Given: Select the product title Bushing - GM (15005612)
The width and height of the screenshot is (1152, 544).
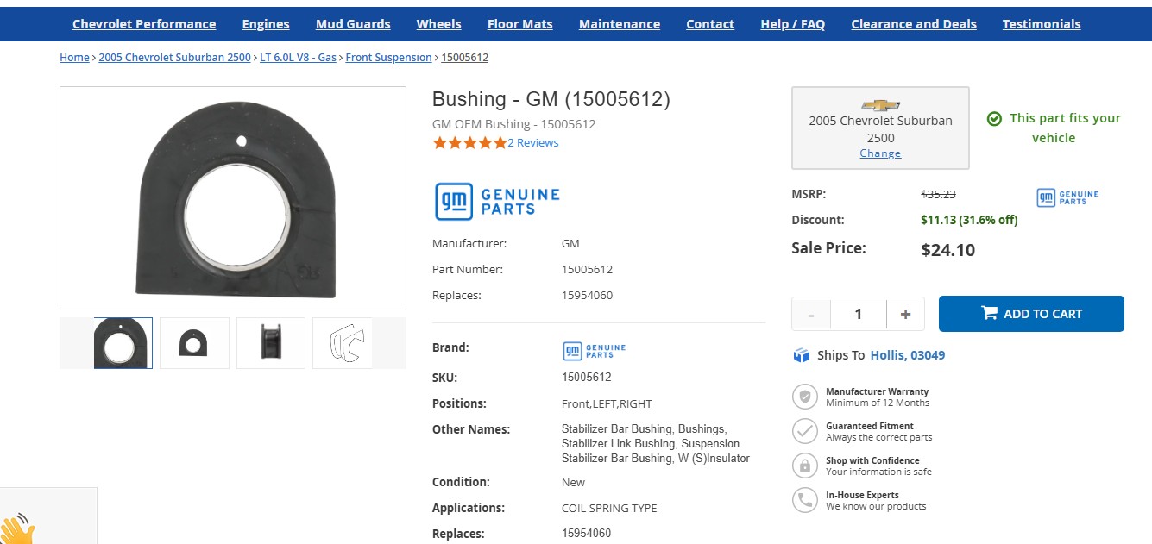Looking at the screenshot, I should [551, 99].
